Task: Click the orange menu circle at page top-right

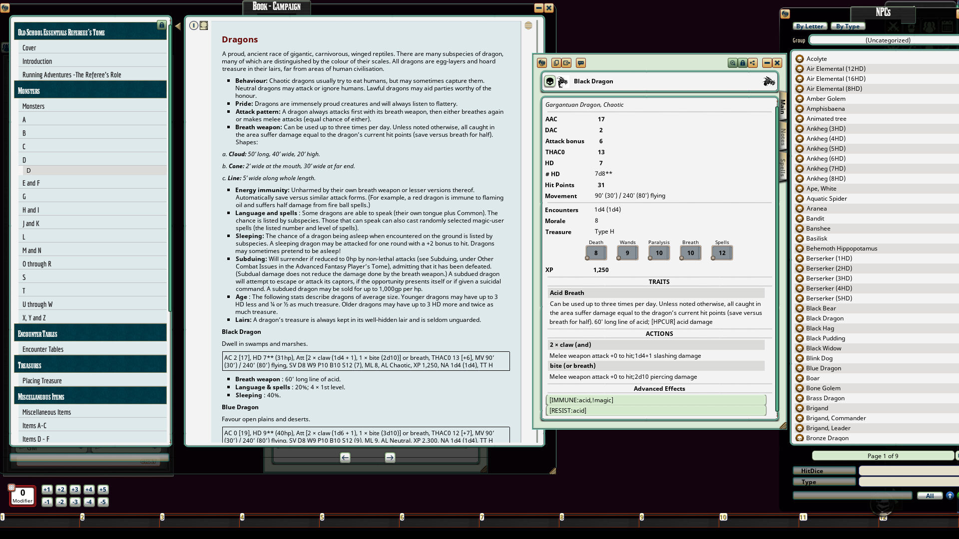Action: coord(528,25)
